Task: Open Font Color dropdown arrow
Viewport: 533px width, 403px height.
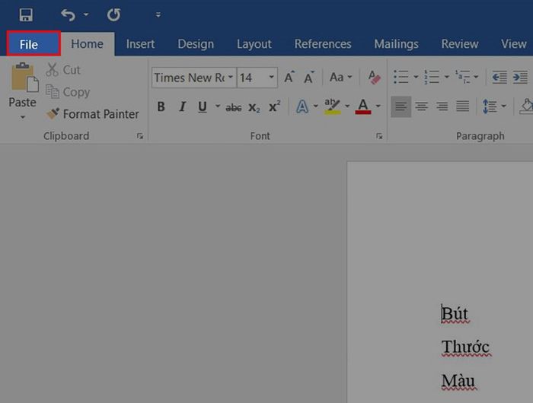Action: pyautogui.click(x=378, y=106)
